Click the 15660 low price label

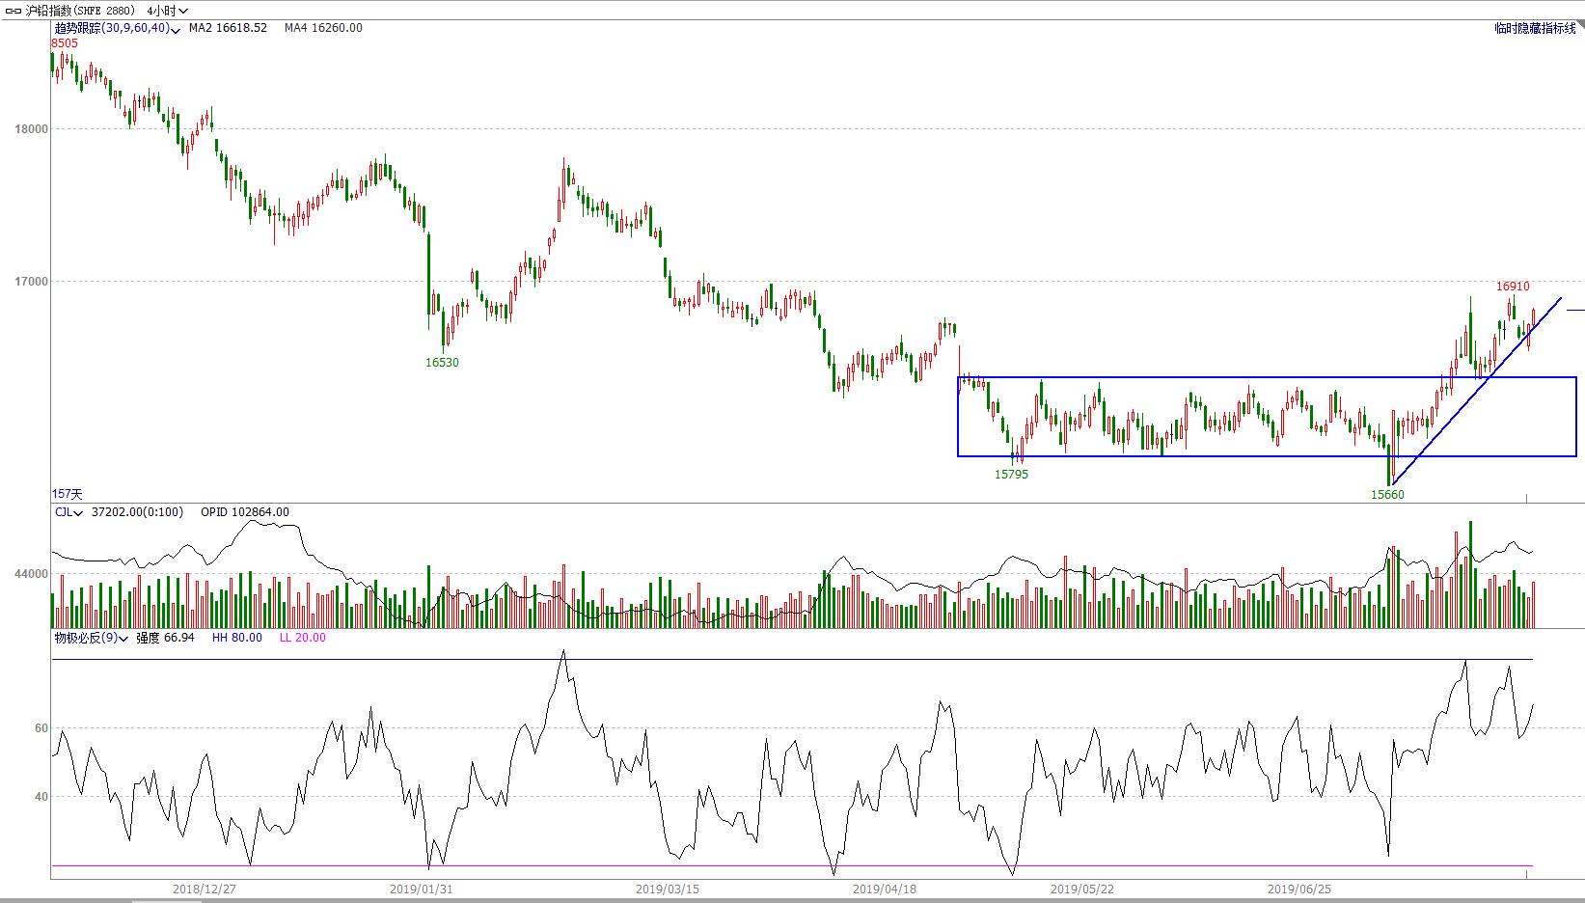(1388, 495)
